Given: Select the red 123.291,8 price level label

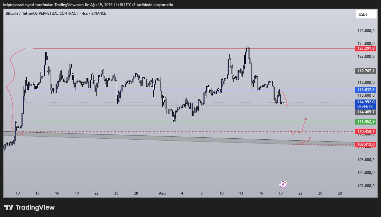Looking at the screenshot, I should point(366,49).
